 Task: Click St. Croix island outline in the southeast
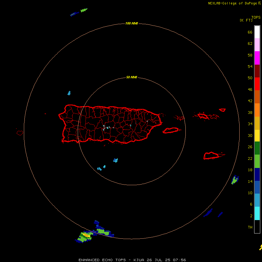(x=212, y=155)
